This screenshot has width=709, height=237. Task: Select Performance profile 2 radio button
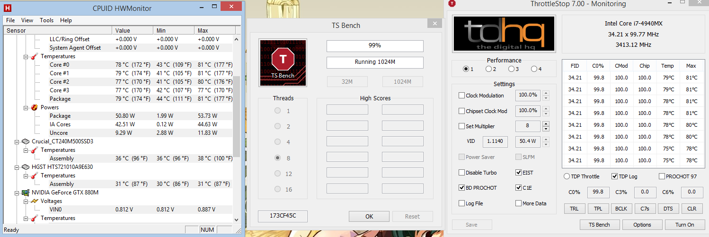coord(488,69)
